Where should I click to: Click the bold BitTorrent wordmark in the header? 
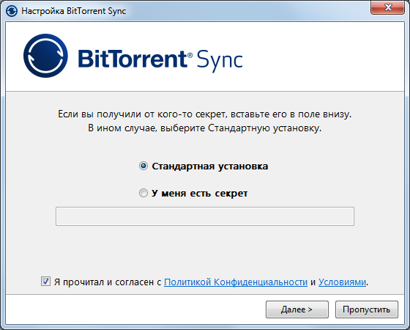click(133, 59)
